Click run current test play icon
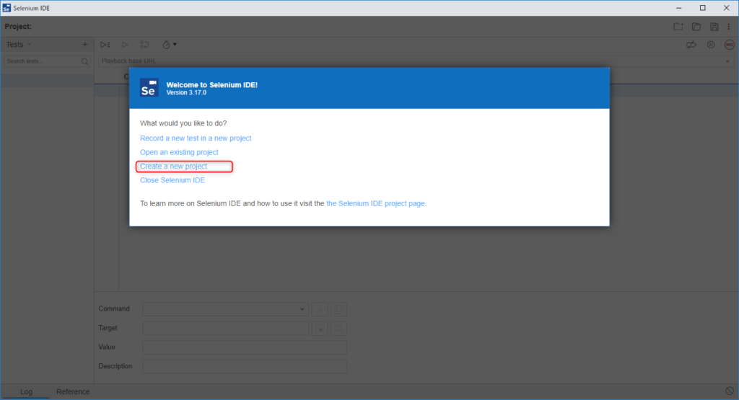Image resolution: width=739 pixels, height=400 pixels. pos(125,45)
